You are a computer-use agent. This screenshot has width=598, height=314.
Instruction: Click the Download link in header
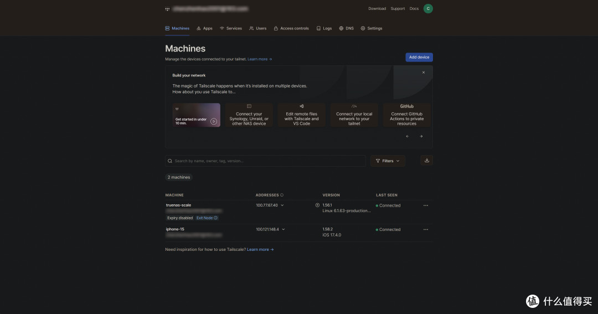[377, 8]
